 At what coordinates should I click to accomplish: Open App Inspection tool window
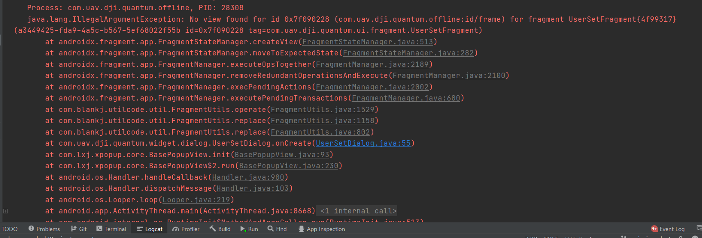(322, 229)
